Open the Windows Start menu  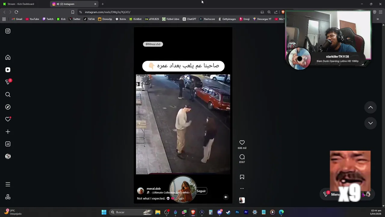click(x=104, y=212)
